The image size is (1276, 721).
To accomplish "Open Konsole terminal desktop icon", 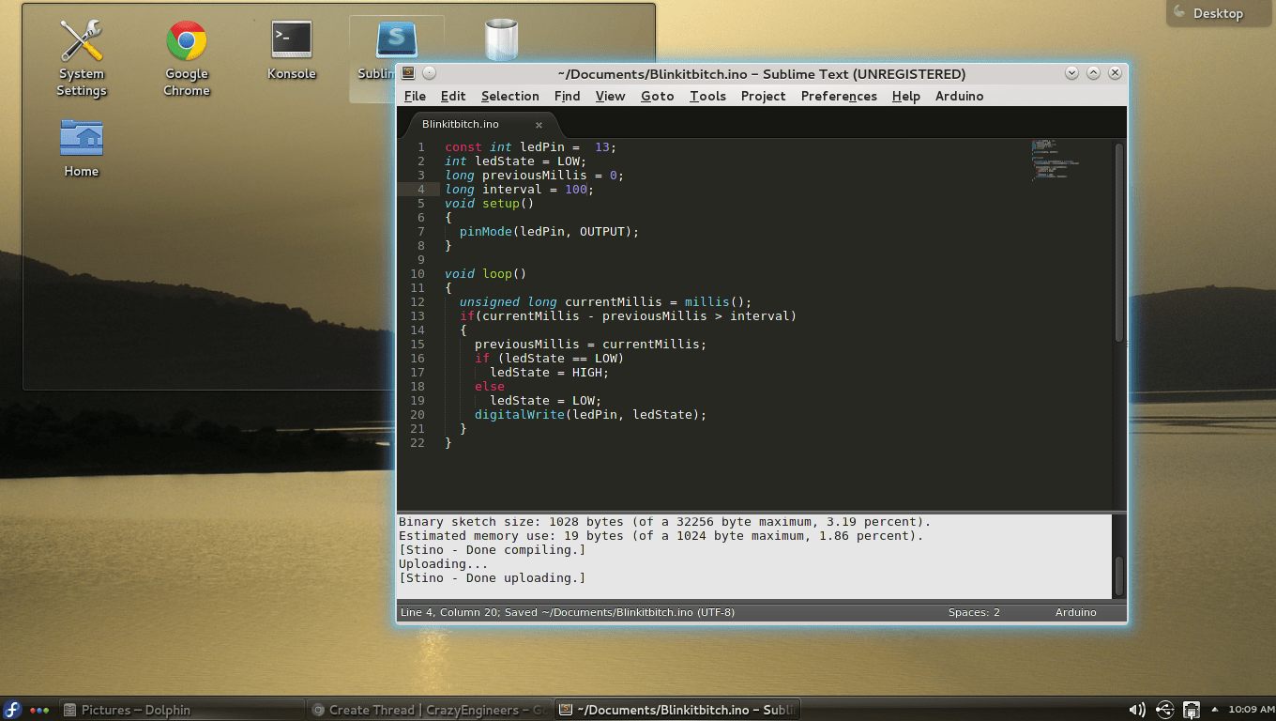I will (x=292, y=50).
